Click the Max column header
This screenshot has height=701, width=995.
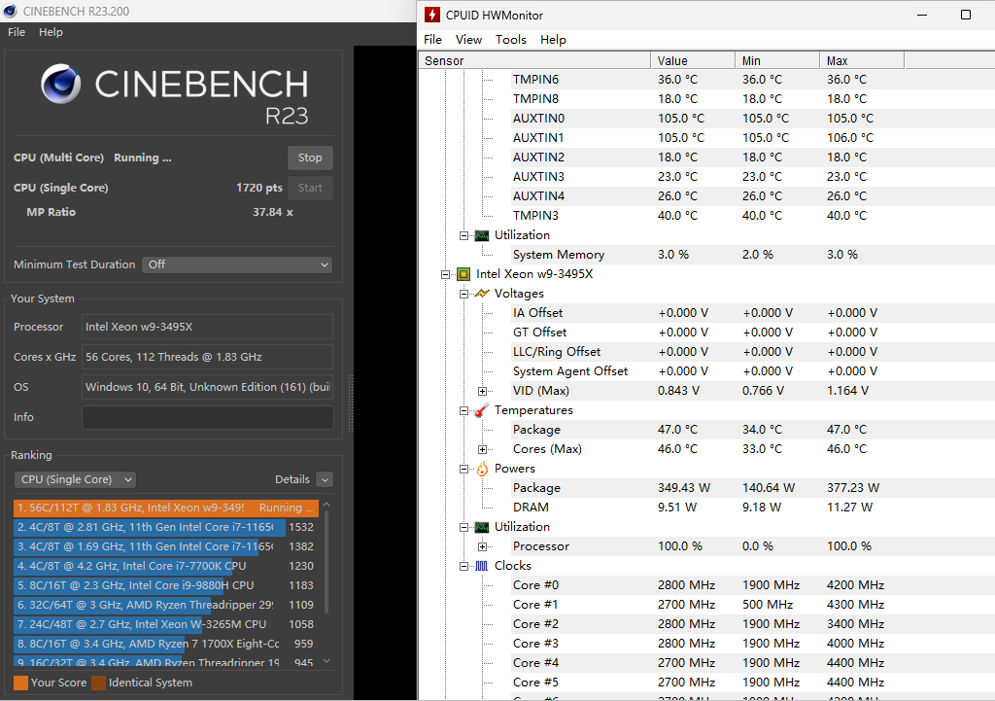click(x=862, y=61)
